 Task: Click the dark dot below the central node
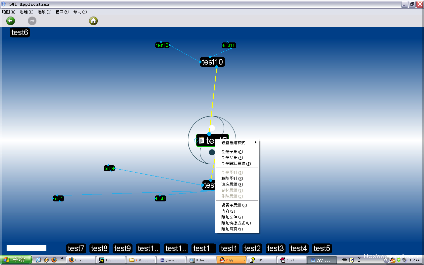(212, 152)
